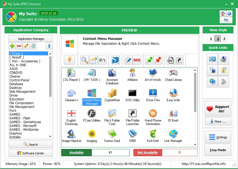The width and height of the screenshot is (238, 169).
Task: Click the magnifying glass toolbar icon
Action: 85,60
